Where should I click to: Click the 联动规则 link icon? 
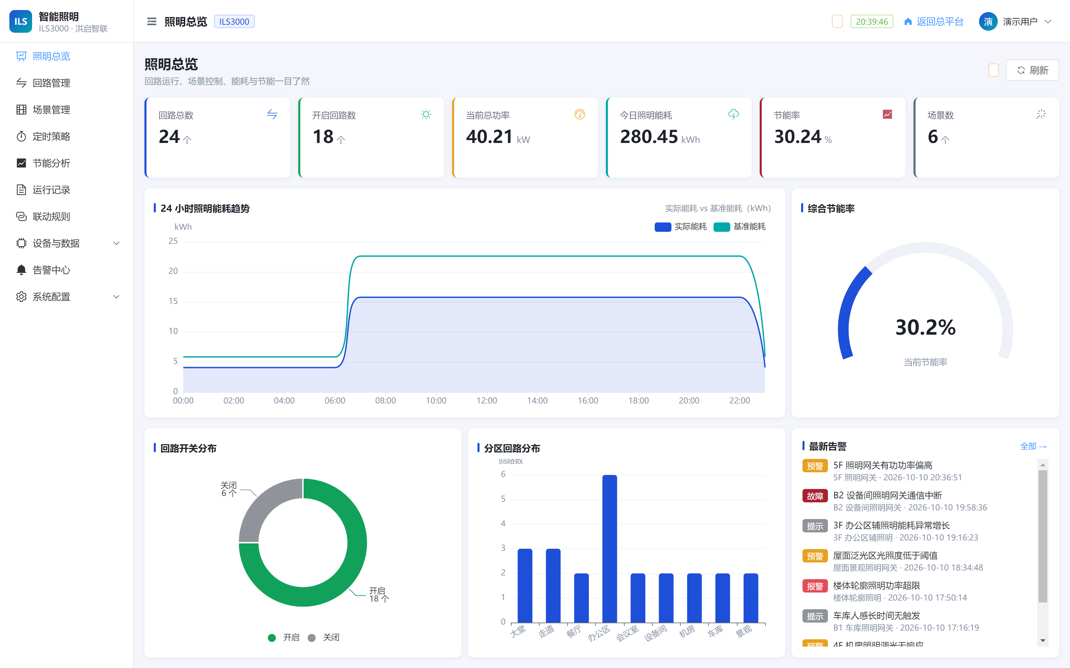point(21,216)
